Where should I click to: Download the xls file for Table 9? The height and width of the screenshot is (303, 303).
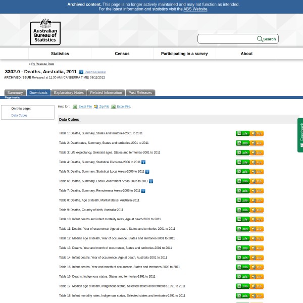point(242,210)
